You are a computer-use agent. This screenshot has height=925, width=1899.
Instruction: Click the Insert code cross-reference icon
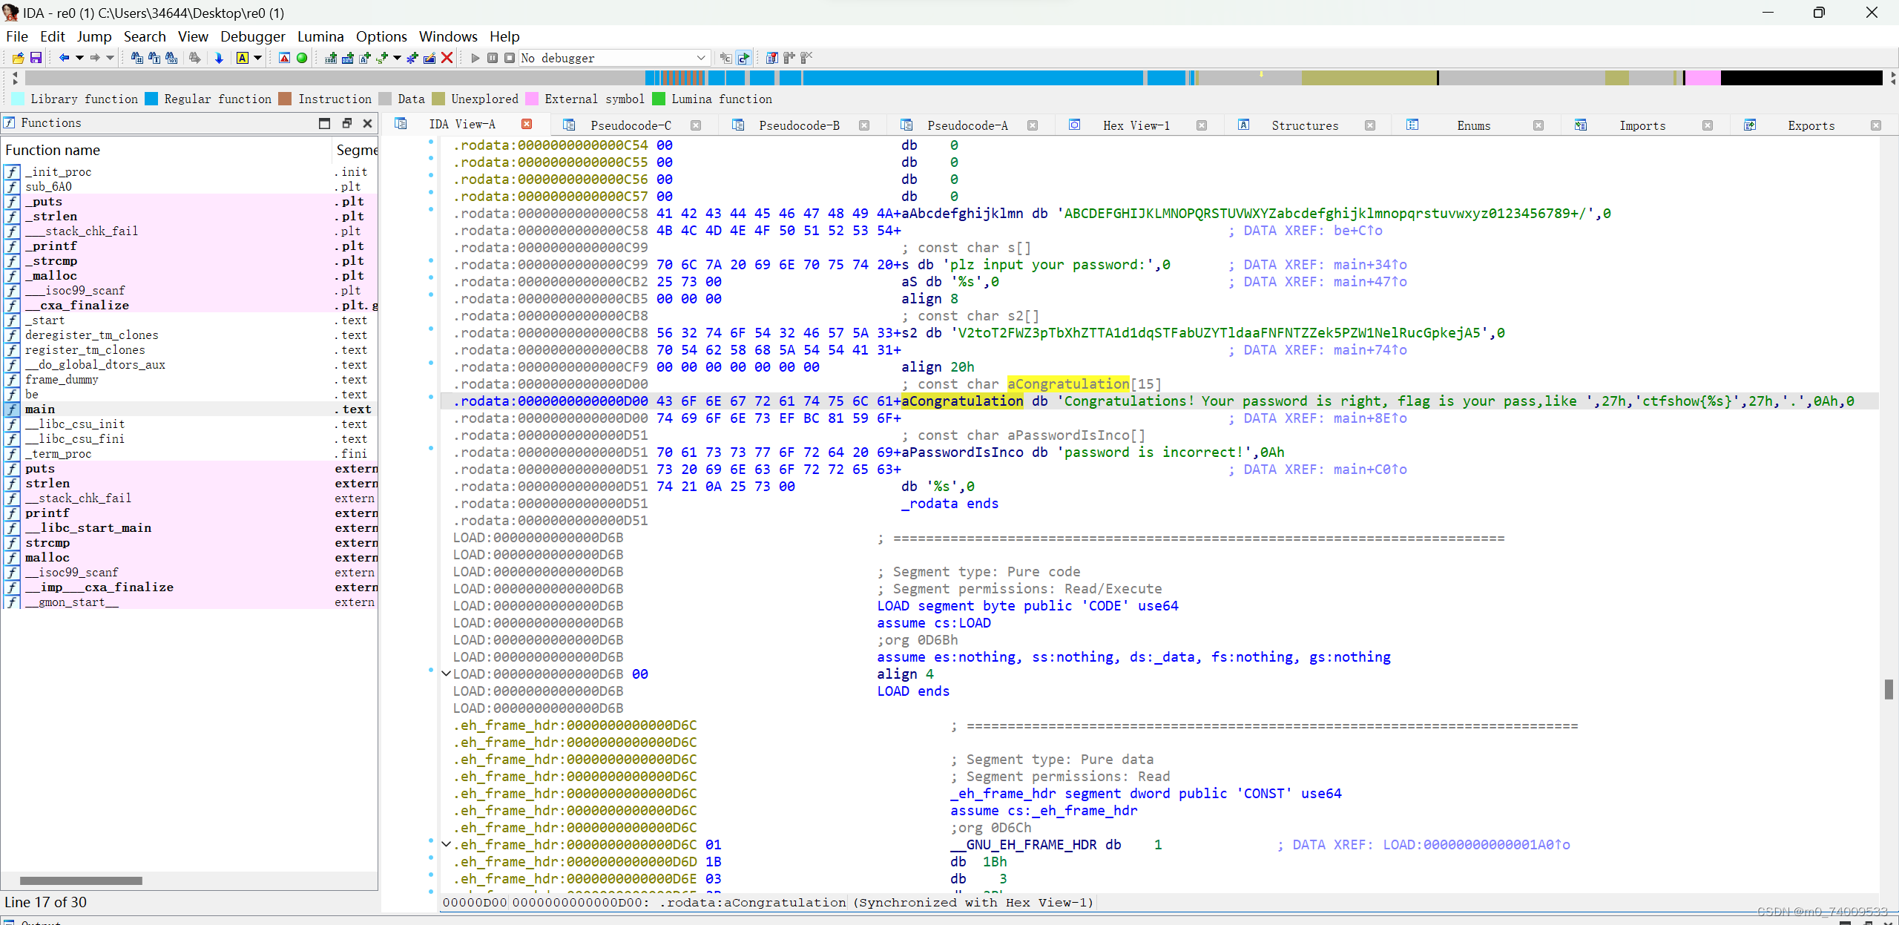331,58
